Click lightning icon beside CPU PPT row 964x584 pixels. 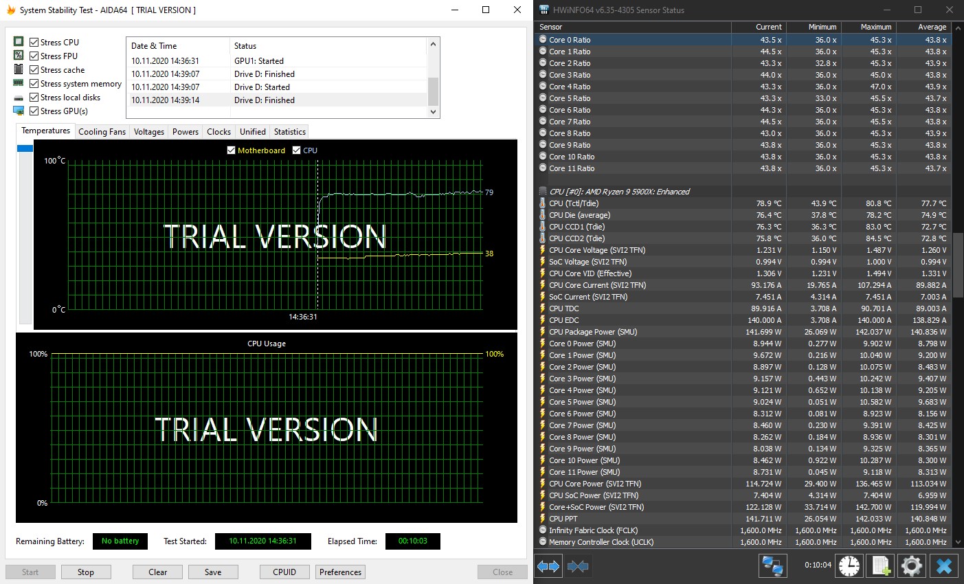(x=543, y=519)
